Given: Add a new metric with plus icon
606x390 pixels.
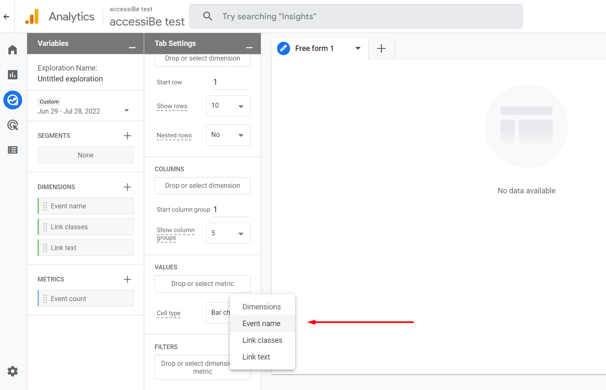Looking at the screenshot, I should tap(127, 279).
